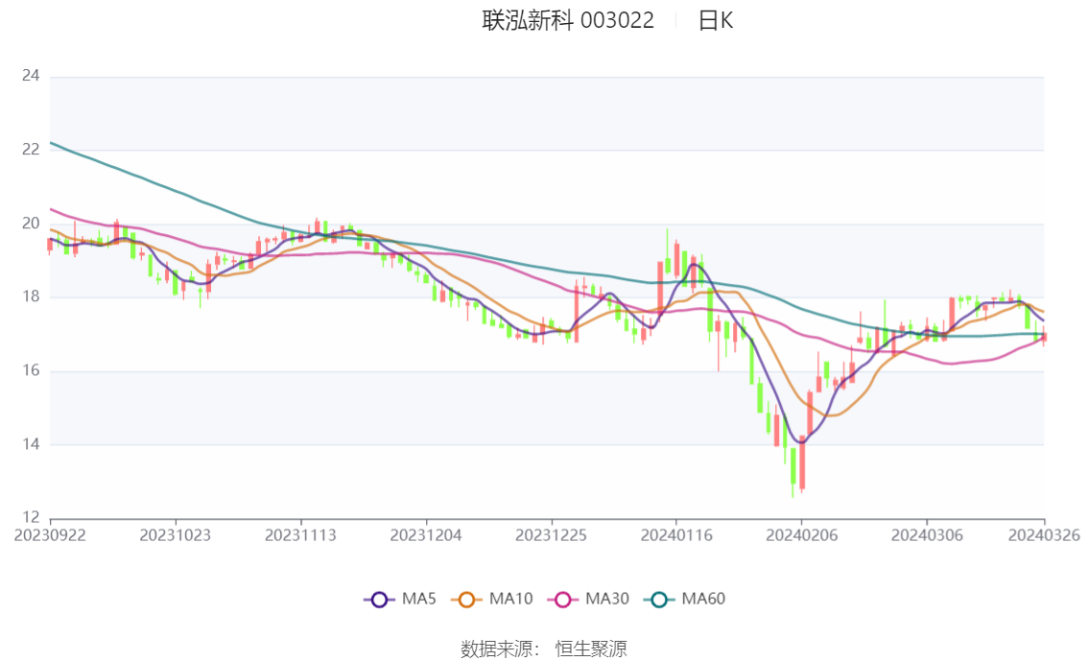Select y-axis value 24
The width and height of the screenshot is (1088, 661).
[32, 76]
